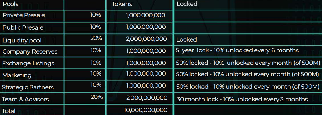The image size is (322, 115).
Task: Select the Company Reserves cell
Action: click(x=30, y=52)
